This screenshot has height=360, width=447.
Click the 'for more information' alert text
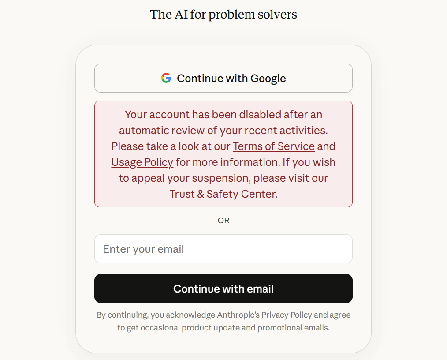coord(227,162)
